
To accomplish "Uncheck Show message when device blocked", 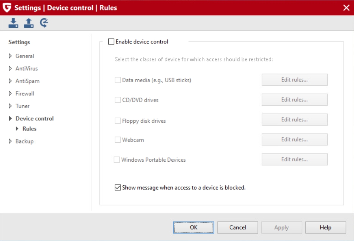I will click(118, 188).
